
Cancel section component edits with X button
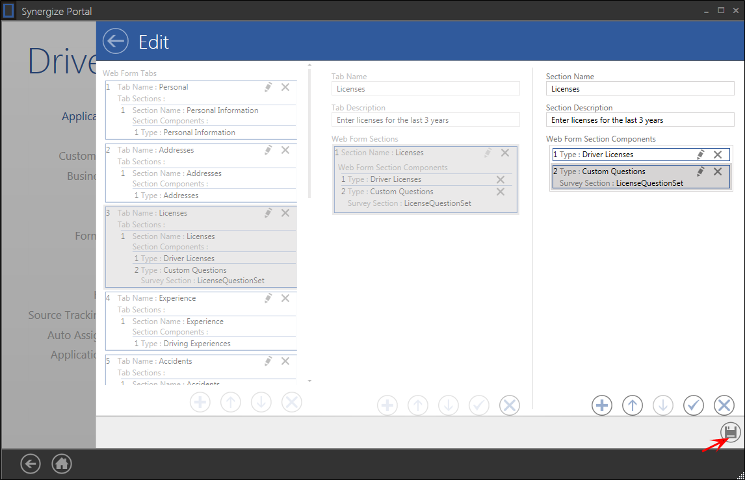tap(724, 405)
